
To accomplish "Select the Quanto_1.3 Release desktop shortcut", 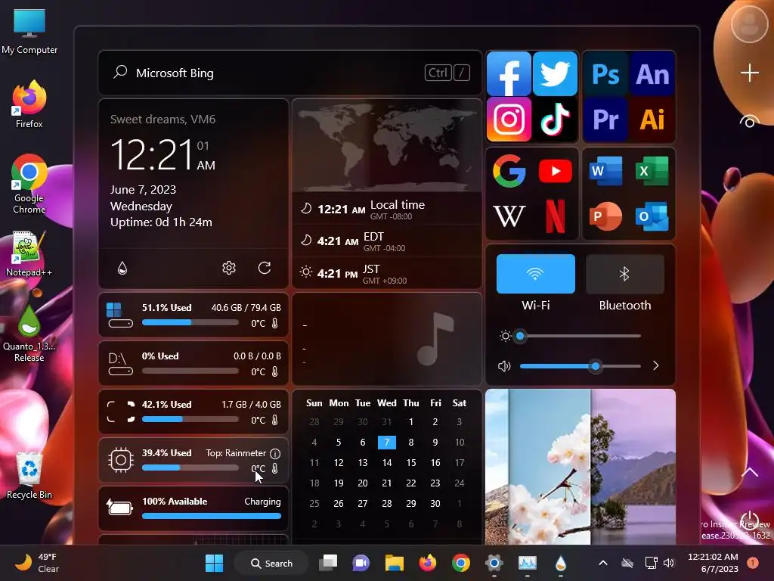I will (x=29, y=334).
